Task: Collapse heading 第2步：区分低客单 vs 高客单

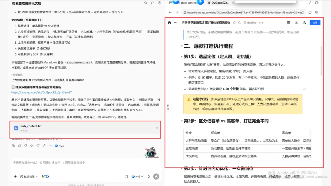Action: point(181,121)
